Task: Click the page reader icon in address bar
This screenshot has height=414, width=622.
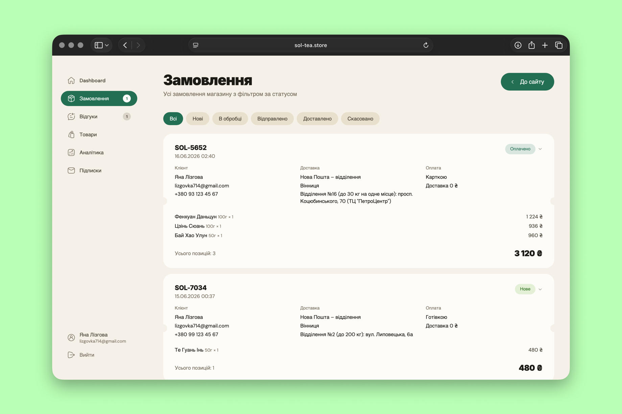Action: (x=196, y=45)
